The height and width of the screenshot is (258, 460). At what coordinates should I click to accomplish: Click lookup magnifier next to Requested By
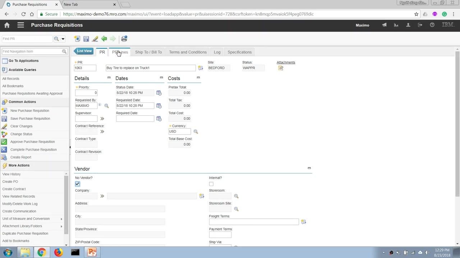click(106, 106)
